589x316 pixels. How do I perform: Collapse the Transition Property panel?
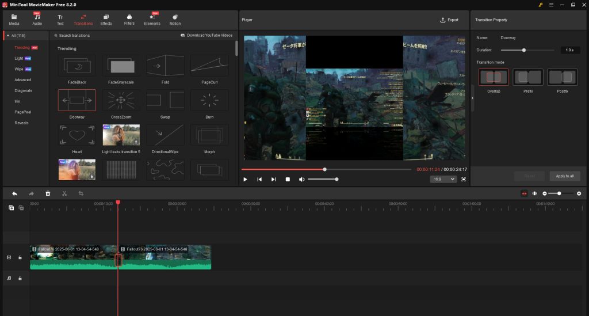(x=472, y=98)
